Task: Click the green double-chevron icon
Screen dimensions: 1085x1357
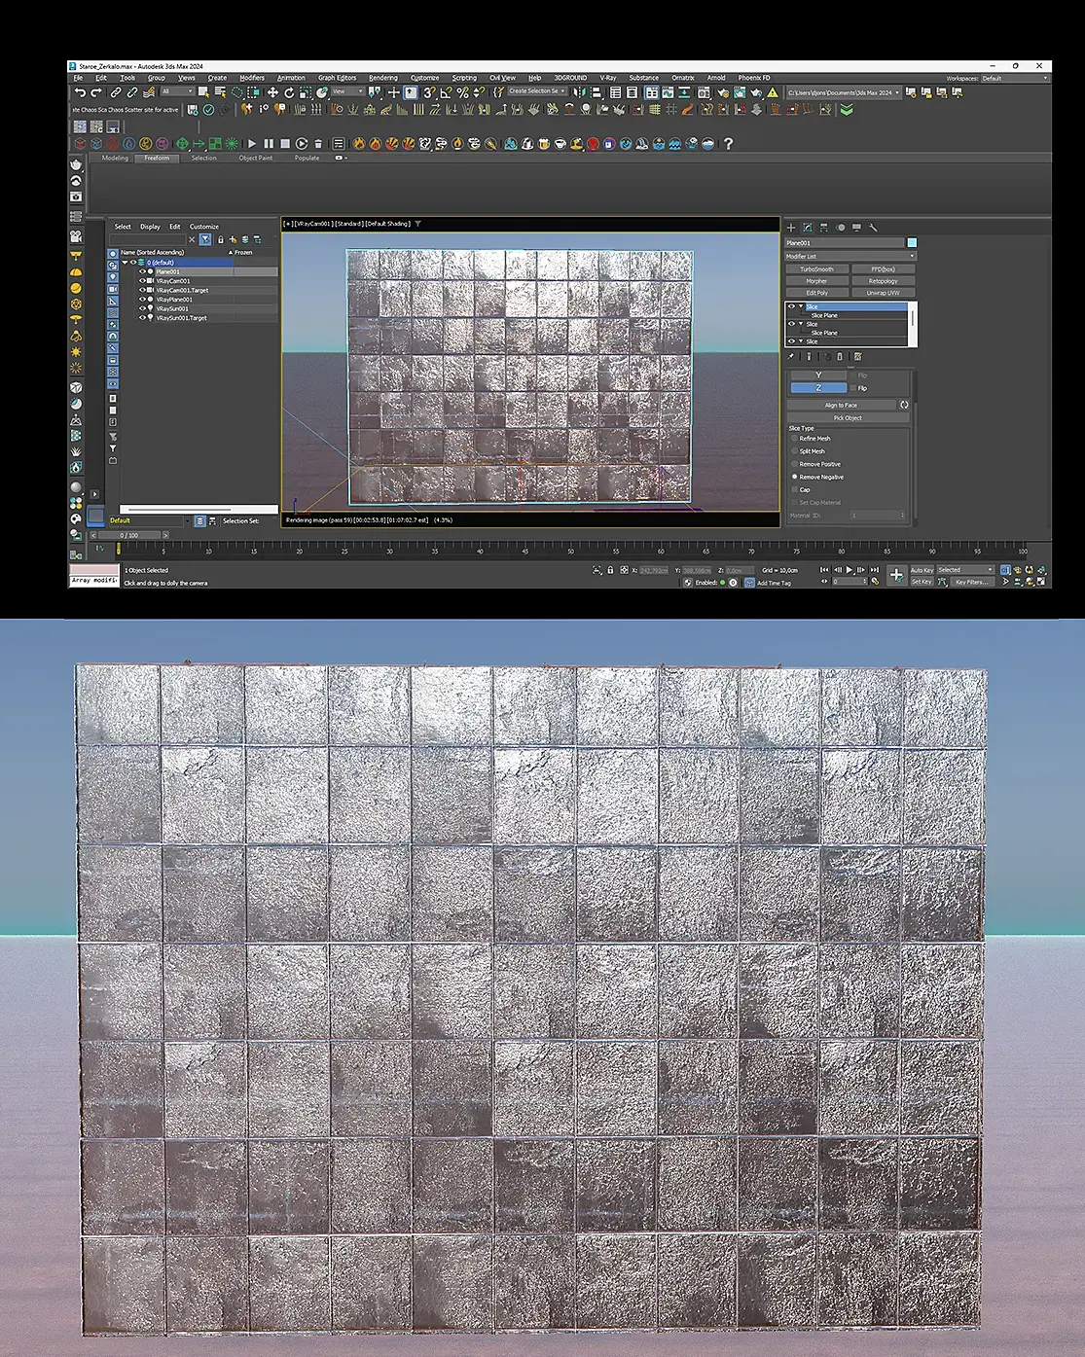Action: (847, 110)
